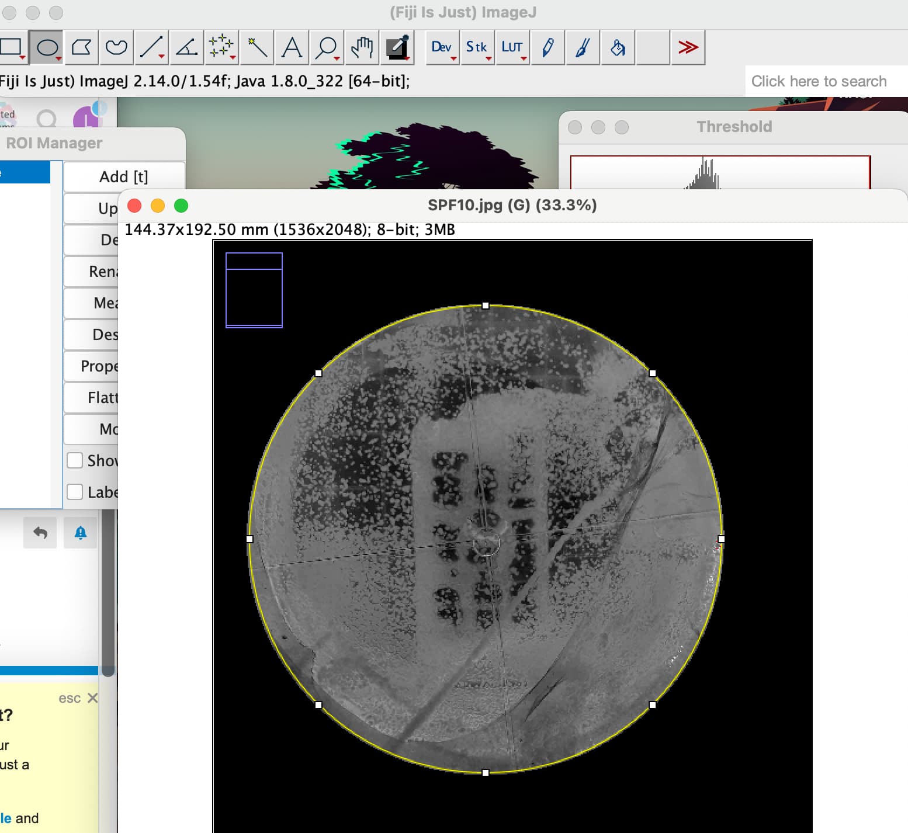Select the Angle measurement tool
Screen dimensions: 908x833
(x=186, y=47)
